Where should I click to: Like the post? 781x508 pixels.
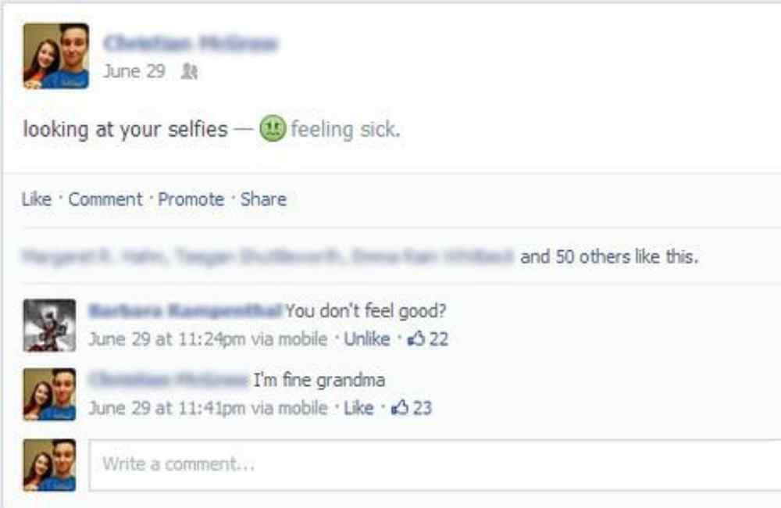37,199
